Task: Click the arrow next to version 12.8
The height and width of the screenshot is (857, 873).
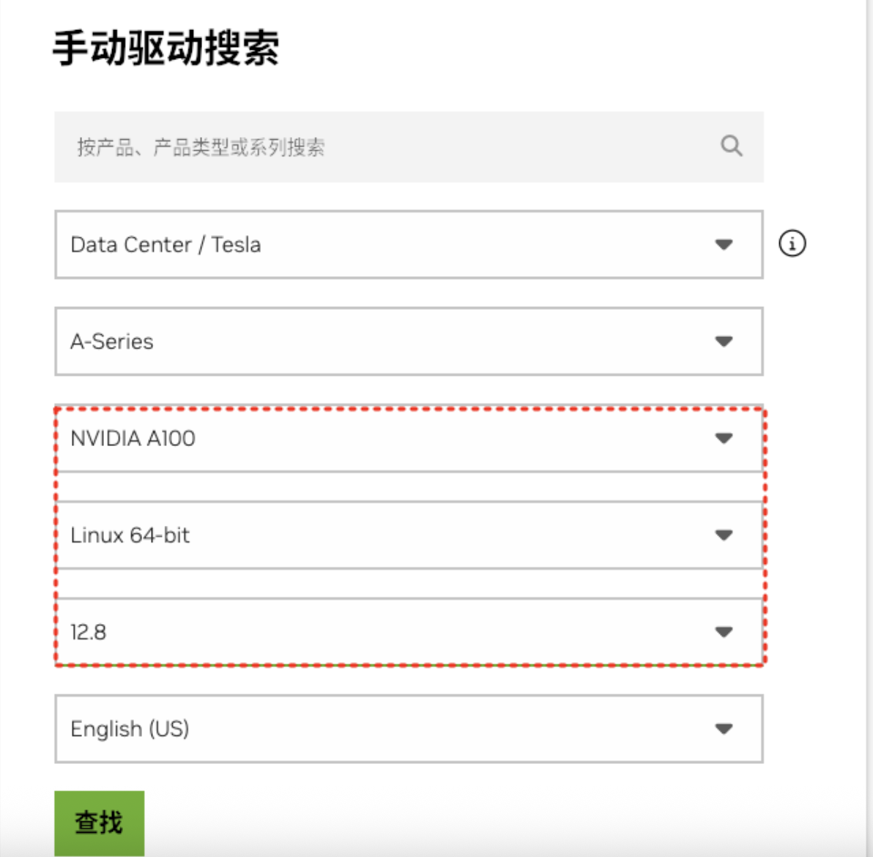Action: click(x=724, y=632)
